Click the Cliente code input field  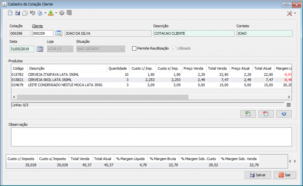pos(43,33)
